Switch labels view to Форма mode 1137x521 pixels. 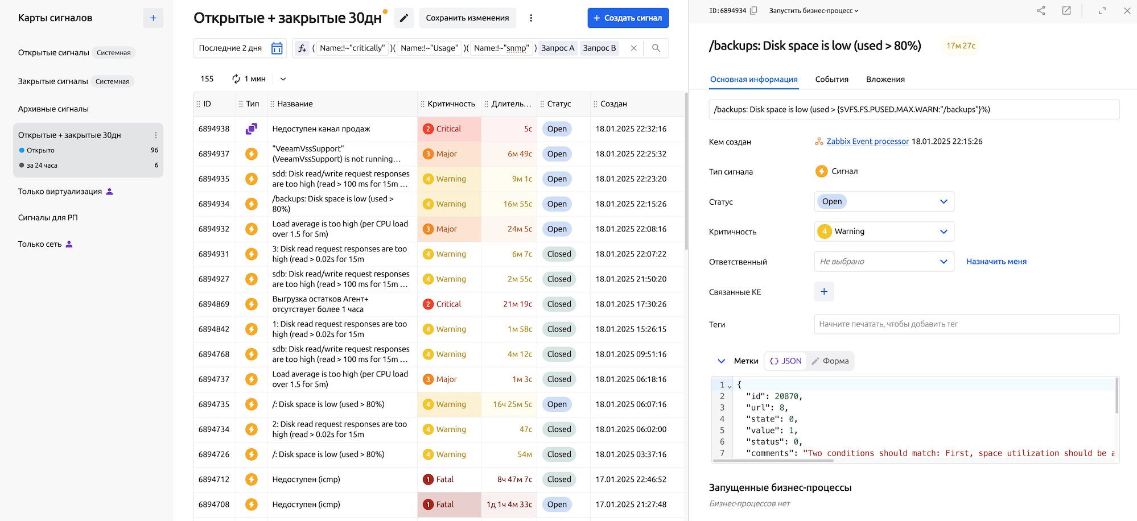click(830, 361)
